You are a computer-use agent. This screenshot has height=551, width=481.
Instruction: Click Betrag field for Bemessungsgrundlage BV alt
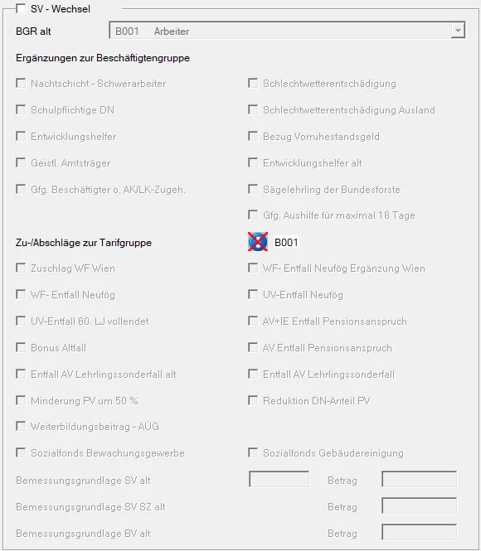pyautogui.click(x=419, y=533)
